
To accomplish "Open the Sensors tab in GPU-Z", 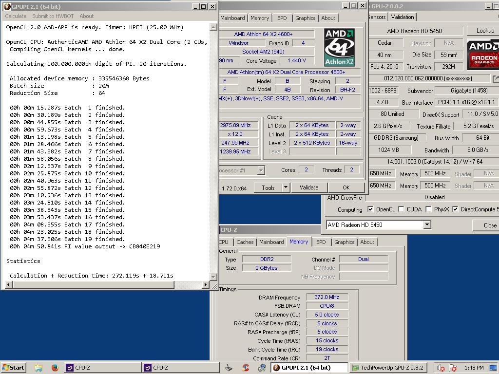I will click(x=377, y=17).
